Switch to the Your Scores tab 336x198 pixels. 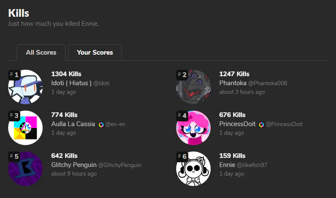[95, 53]
